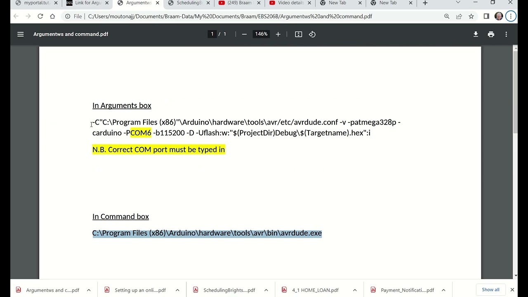Expand options for Argumentws and c....pdf download
528x297 pixels.
89,290
